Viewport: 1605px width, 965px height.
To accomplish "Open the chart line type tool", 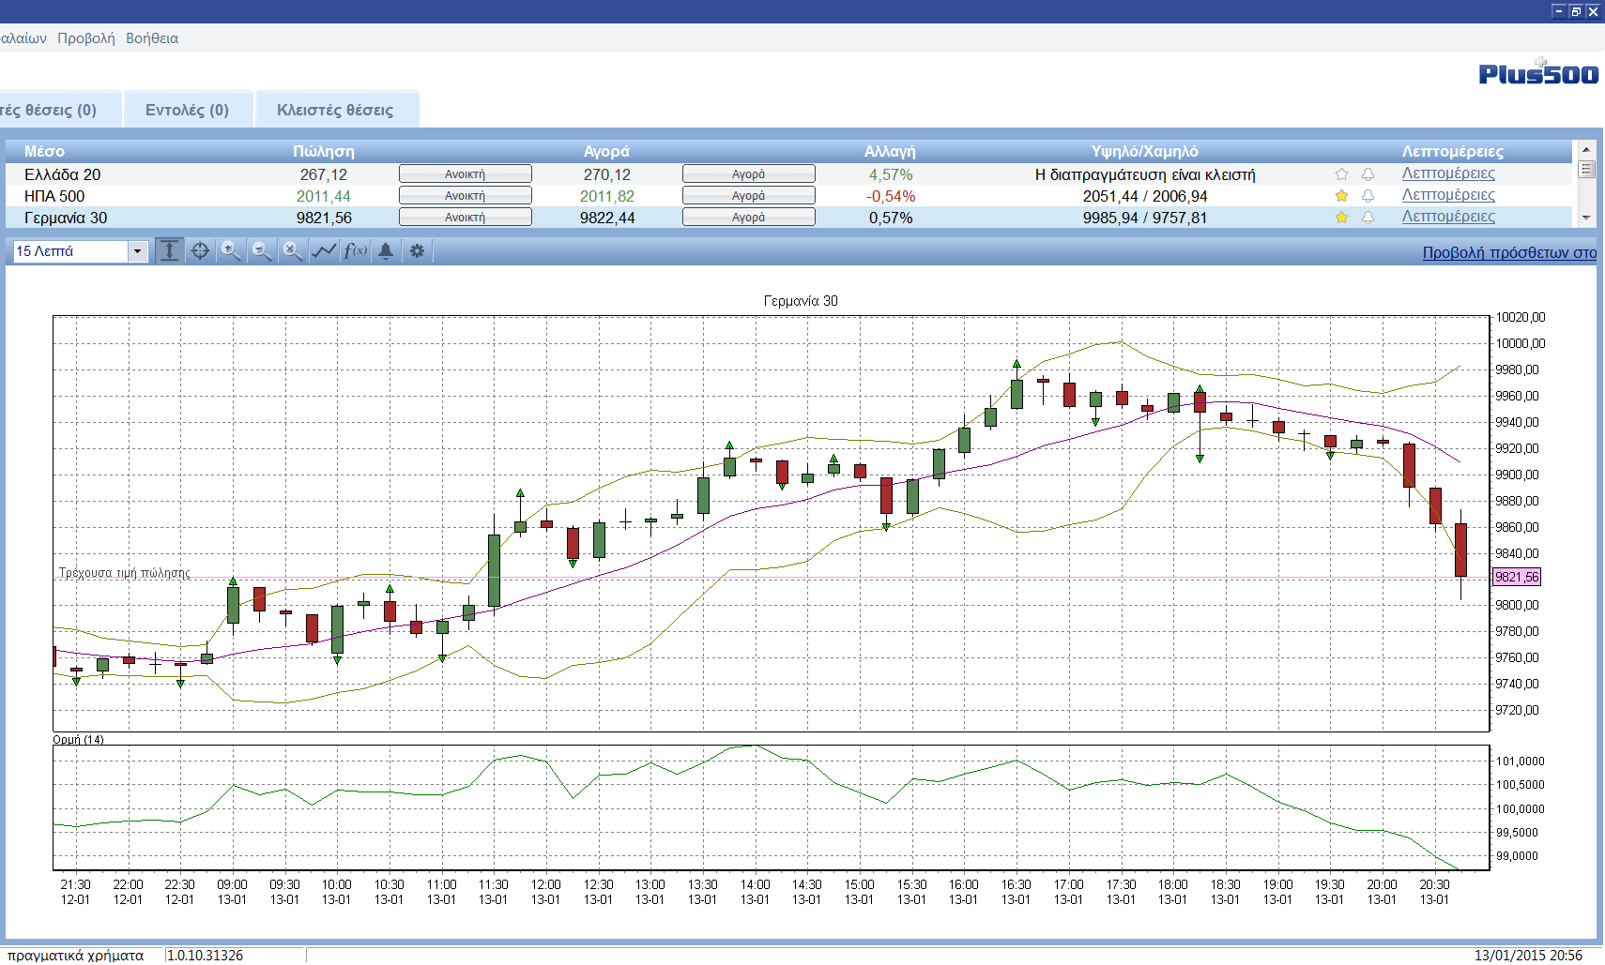I will click(x=324, y=251).
